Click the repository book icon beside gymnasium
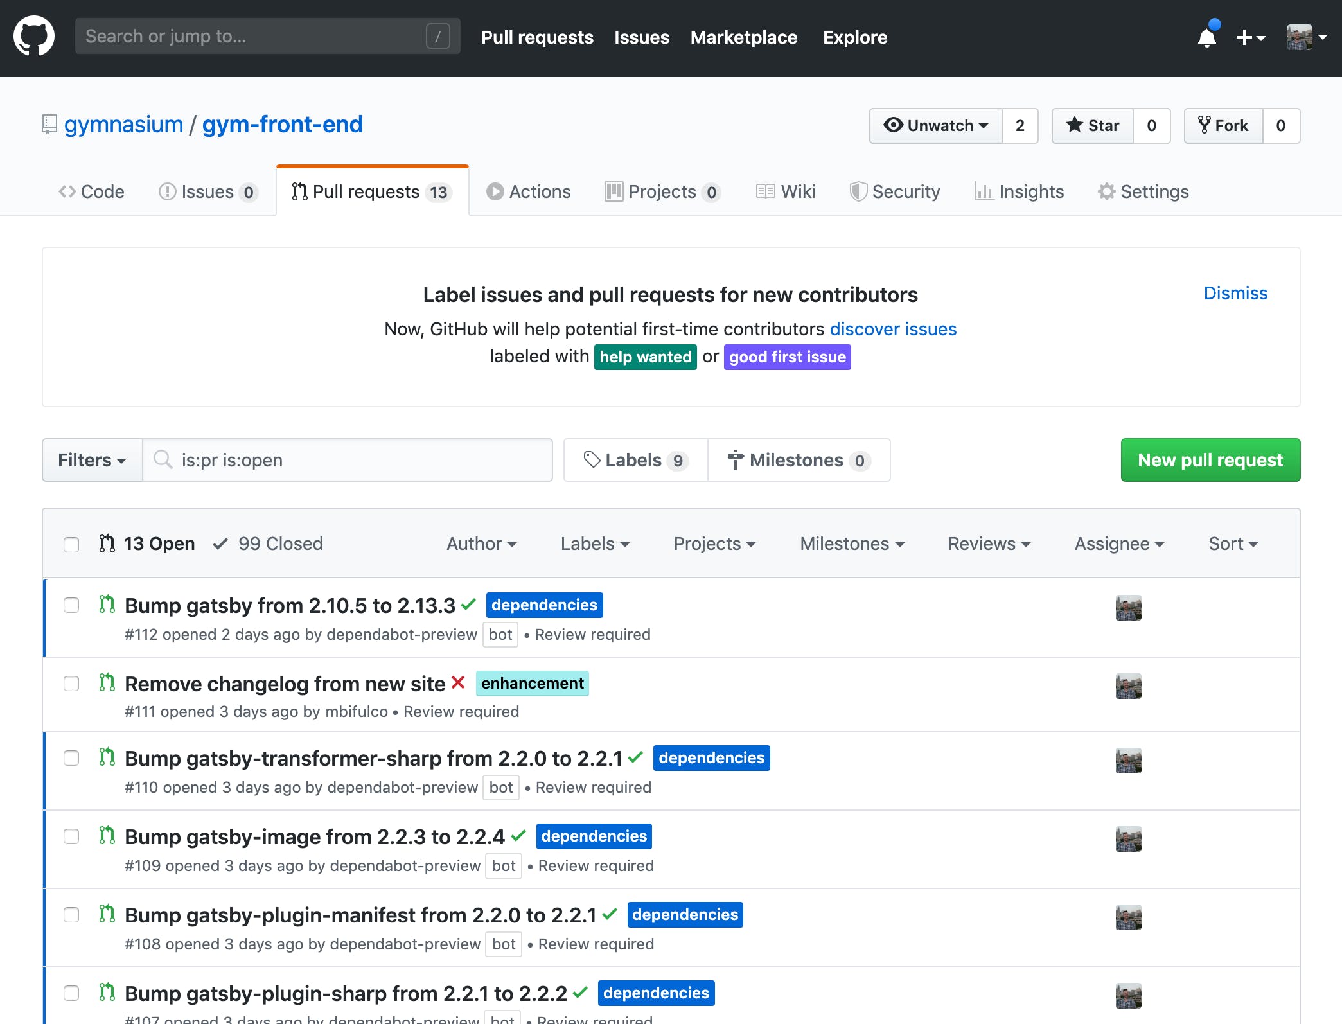Viewport: 1342px width, 1024px height. pyautogui.click(x=49, y=124)
